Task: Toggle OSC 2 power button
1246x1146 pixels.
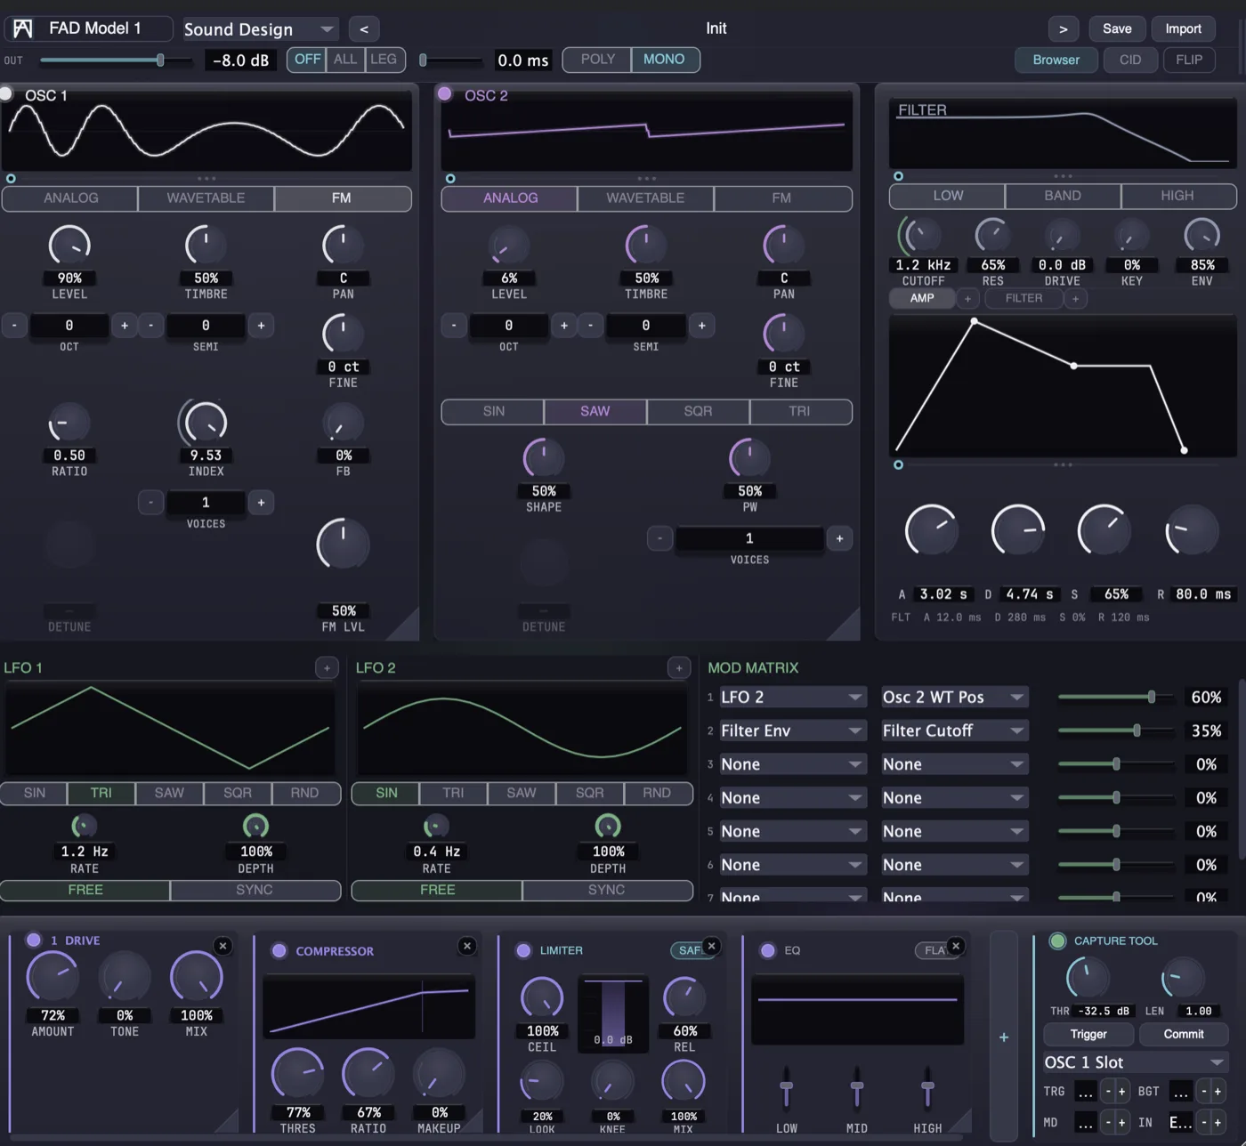Action: pos(445,93)
